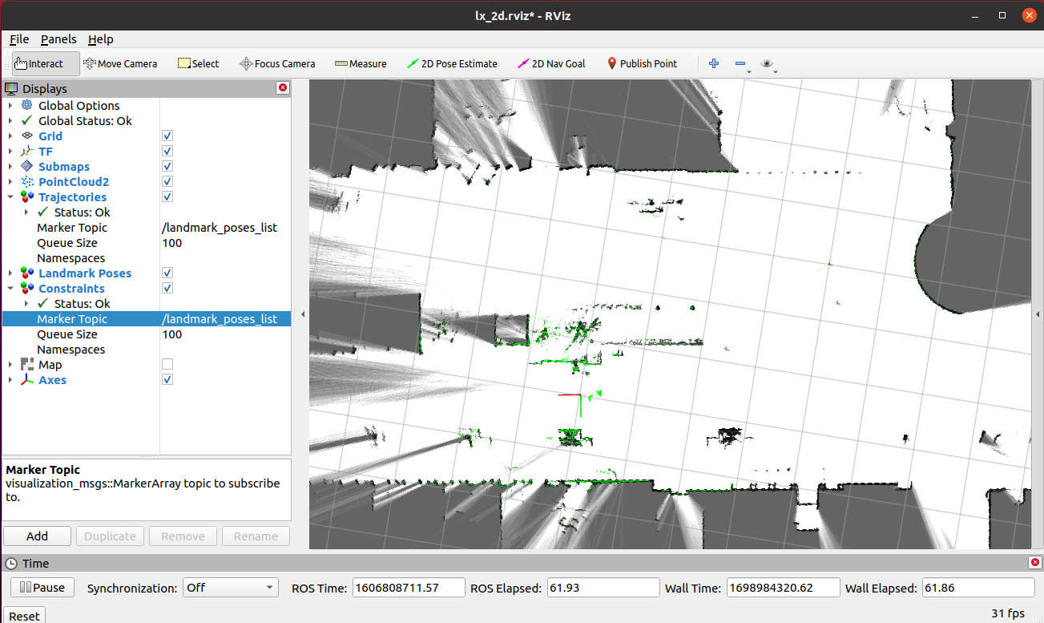This screenshot has height=623, width=1044.
Task: Enable the Map display checkbox
Action: (167, 365)
